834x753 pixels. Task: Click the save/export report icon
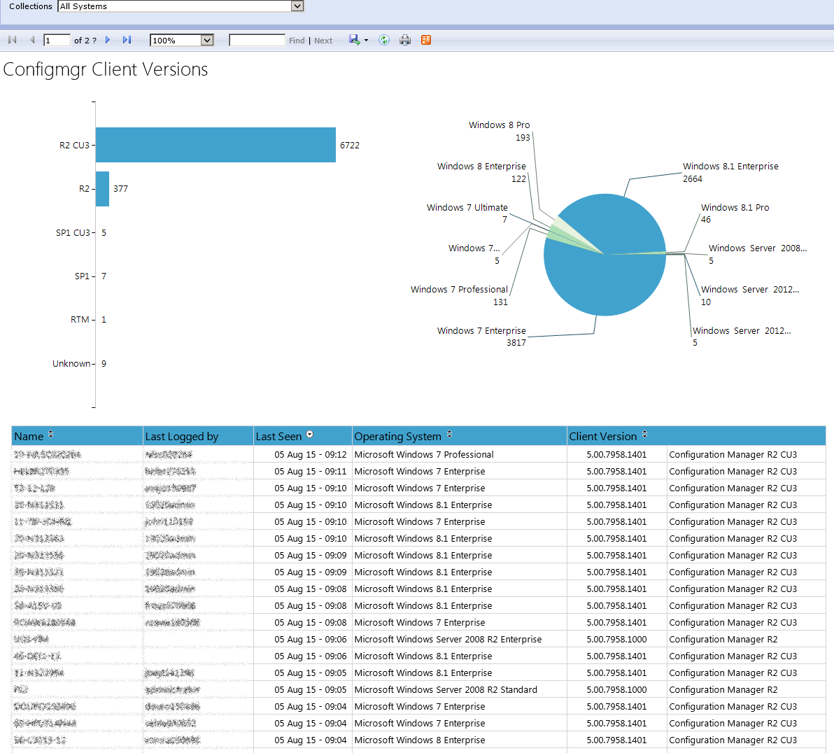pyautogui.click(x=353, y=40)
